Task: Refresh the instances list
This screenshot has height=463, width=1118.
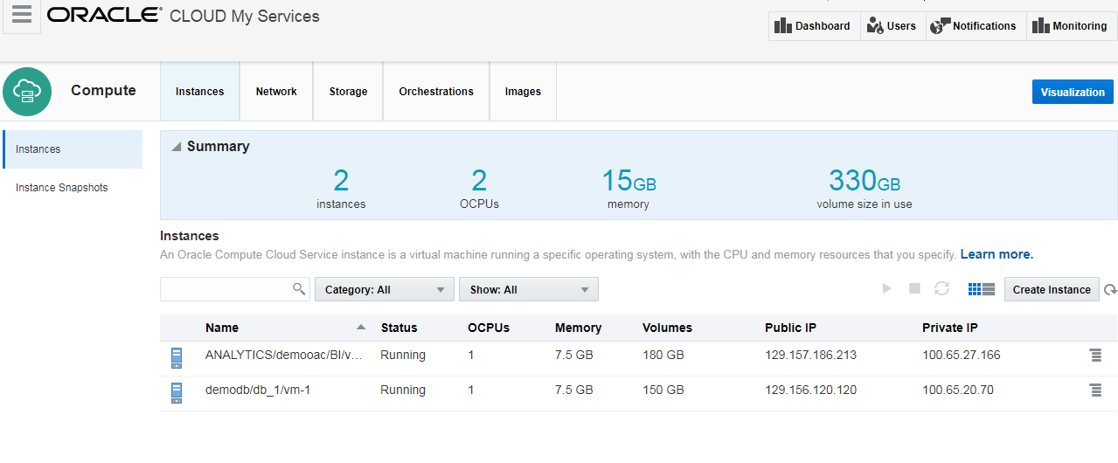Action: 1110,290
